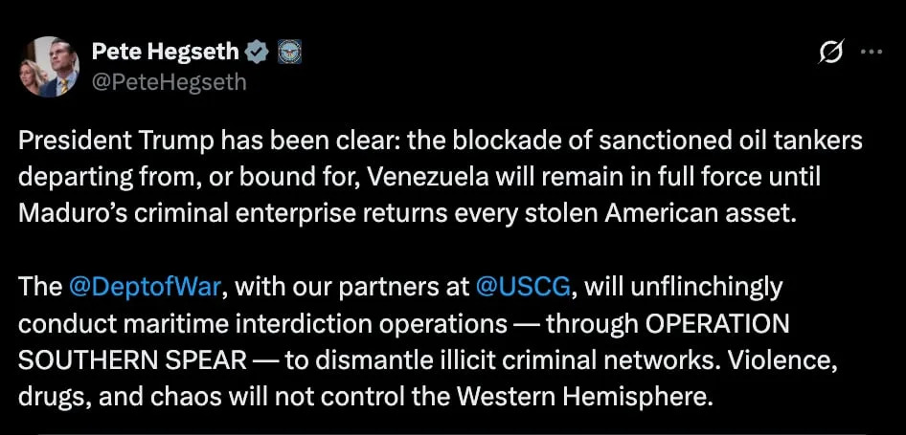
Task: Click the blue verified checkmark badge
Action: 258,54
